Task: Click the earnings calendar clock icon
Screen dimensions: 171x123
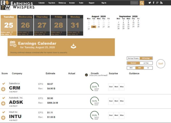Action: pyautogui.click(x=13, y=44)
